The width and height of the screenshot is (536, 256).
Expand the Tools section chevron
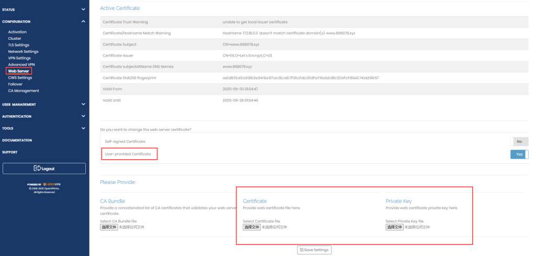tap(83, 128)
